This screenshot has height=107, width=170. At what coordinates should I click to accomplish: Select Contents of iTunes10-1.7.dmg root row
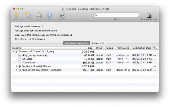[85, 52]
